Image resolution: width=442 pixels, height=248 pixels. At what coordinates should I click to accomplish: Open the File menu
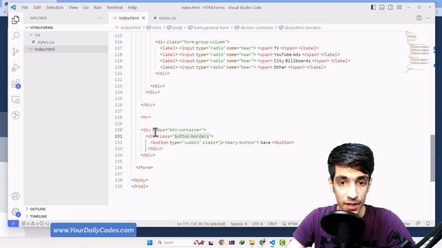click(25, 8)
